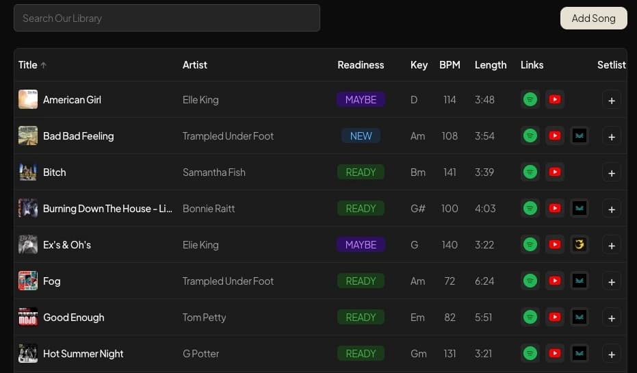
Task: Add Burning Down The House to setlist
Action: [x=612, y=209]
